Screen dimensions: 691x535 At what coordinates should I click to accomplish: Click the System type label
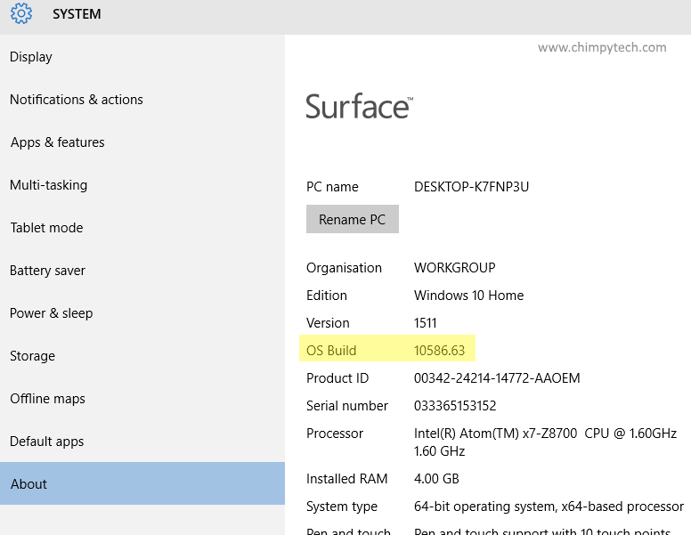point(342,507)
